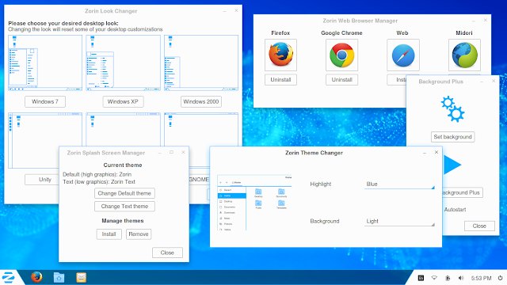Click the Midori browser icon
507x285 pixels.
[x=464, y=55]
